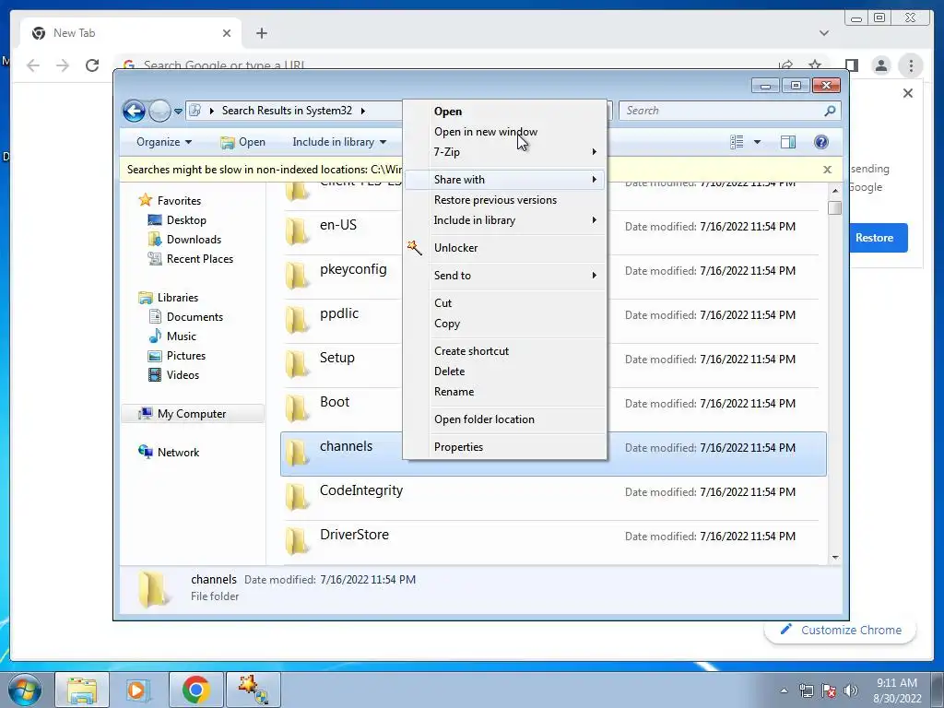Screen dimensions: 944x708
Task: Select Restore previous versions
Action: click(x=505, y=200)
